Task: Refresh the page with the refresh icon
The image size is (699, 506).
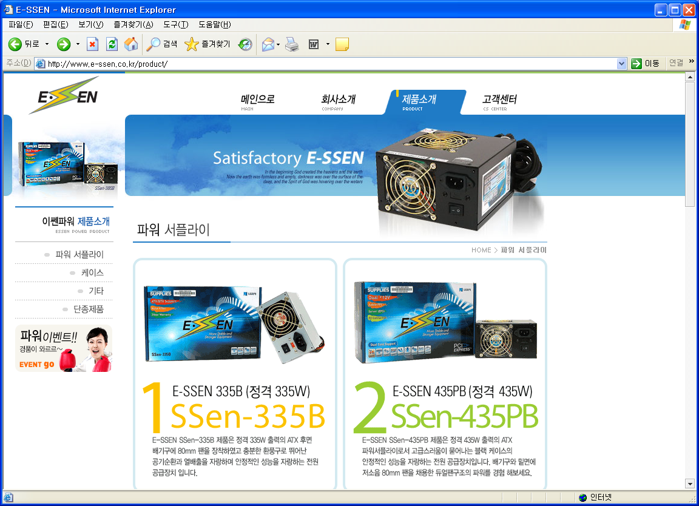Action: tap(112, 44)
